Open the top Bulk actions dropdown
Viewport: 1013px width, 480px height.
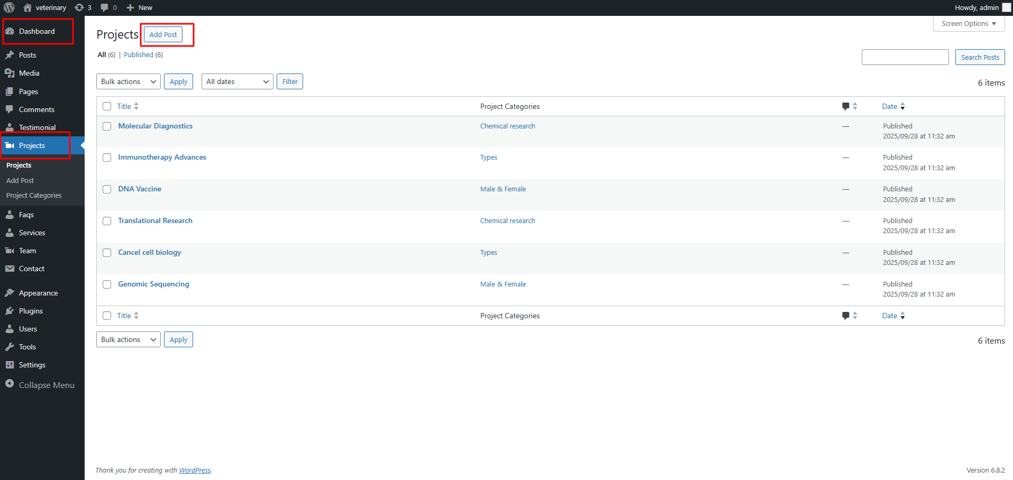[x=128, y=81]
